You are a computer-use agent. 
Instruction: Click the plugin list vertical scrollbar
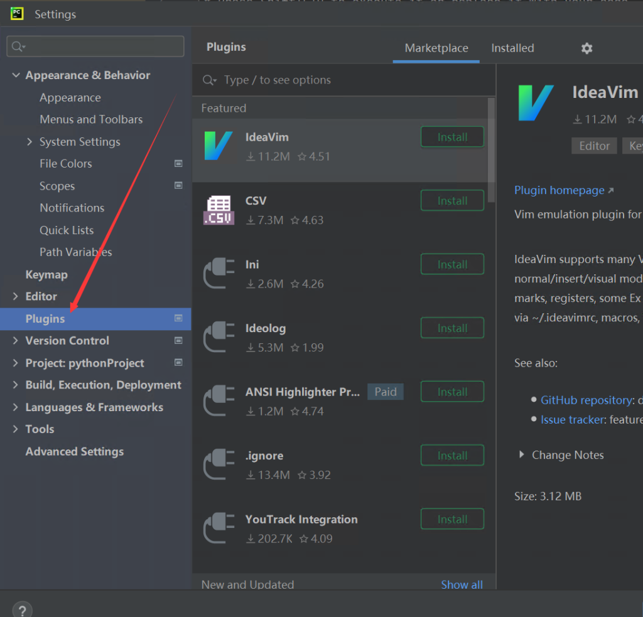pyautogui.click(x=491, y=149)
